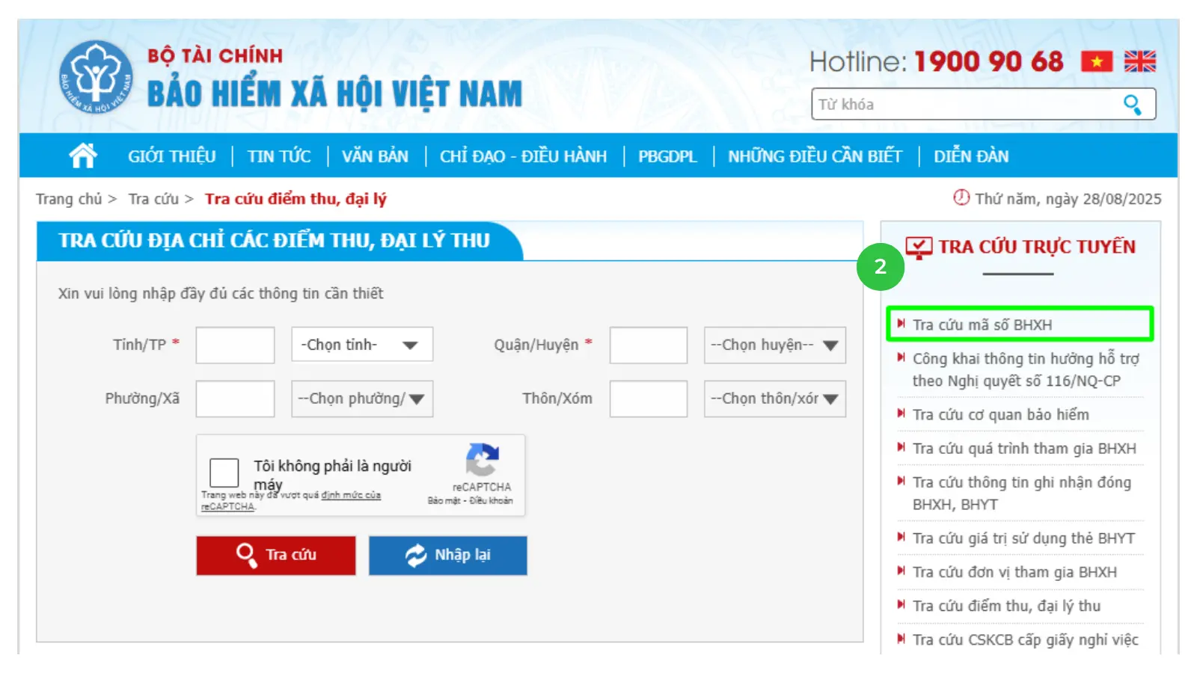
Task: Open the Giới thiệu menu
Action: pyautogui.click(x=172, y=156)
